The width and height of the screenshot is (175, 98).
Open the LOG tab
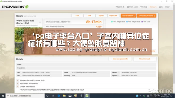coord(161,7)
